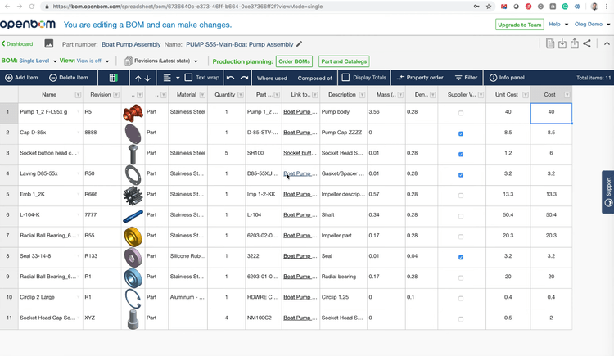Move item up with the up arrow
Viewport: 614px width, 356px height.
pyautogui.click(x=138, y=78)
